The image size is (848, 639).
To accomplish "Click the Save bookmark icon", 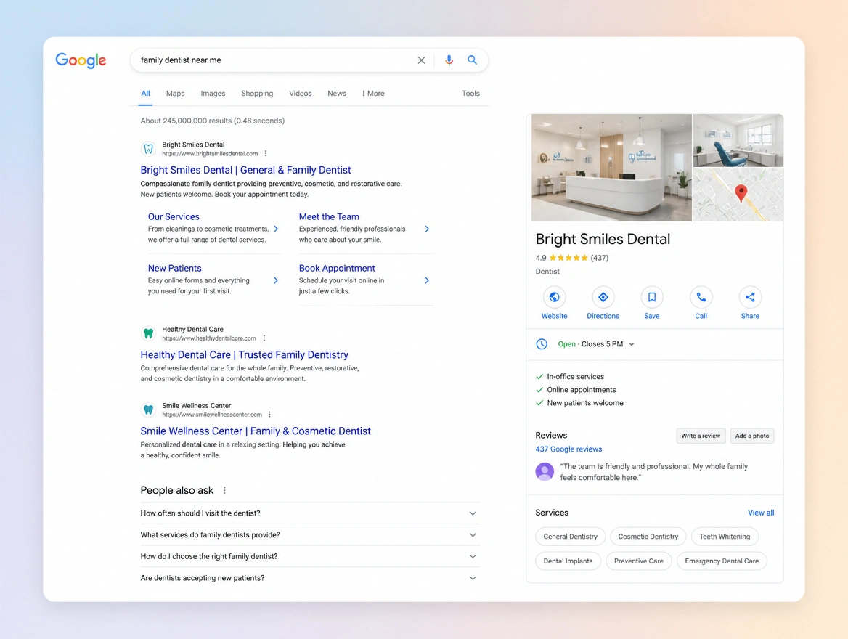I will (x=652, y=297).
